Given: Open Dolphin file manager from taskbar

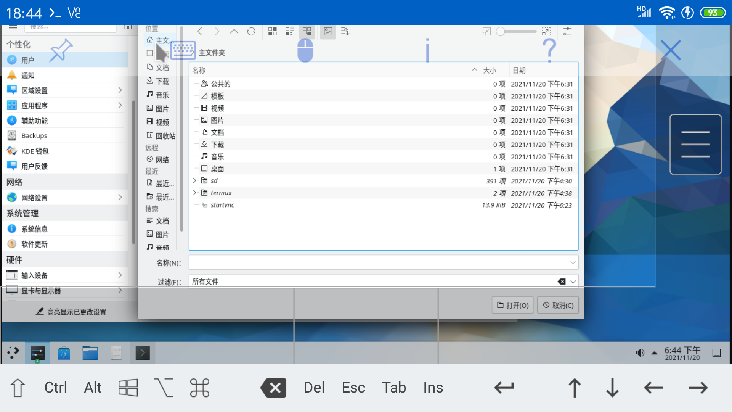Looking at the screenshot, I should (90, 353).
